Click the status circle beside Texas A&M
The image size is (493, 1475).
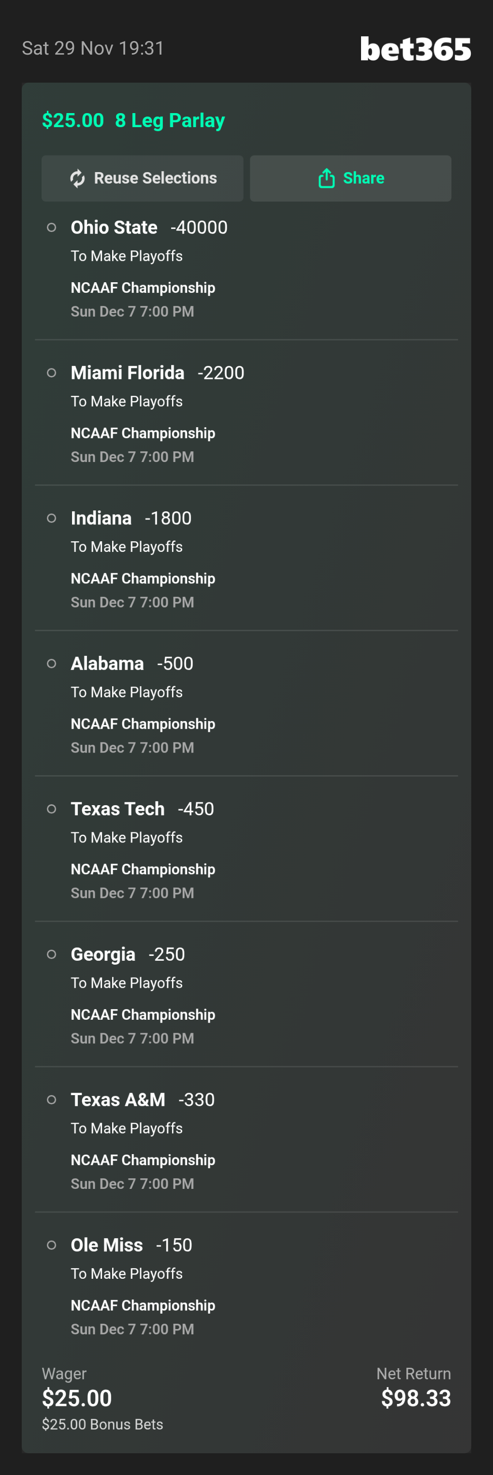point(52,1100)
